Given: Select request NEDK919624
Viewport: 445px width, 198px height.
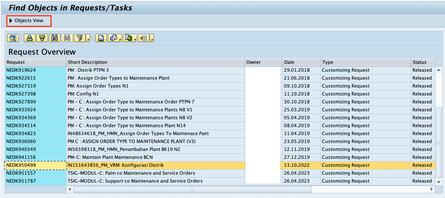Looking at the screenshot, I should (x=21, y=70).
